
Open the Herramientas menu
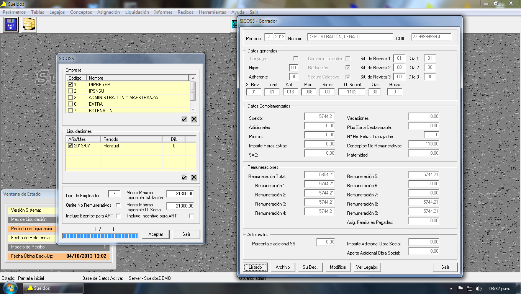tap(212, 12)
